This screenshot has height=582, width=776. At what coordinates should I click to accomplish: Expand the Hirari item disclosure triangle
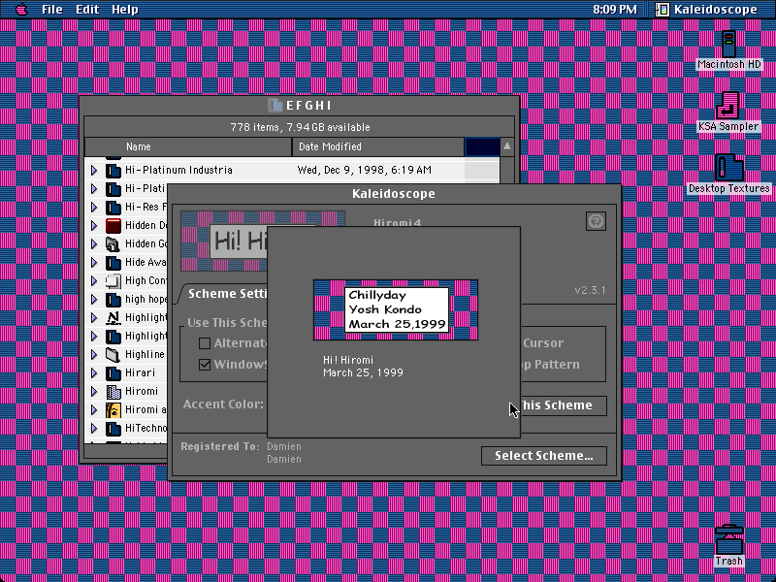94,373
